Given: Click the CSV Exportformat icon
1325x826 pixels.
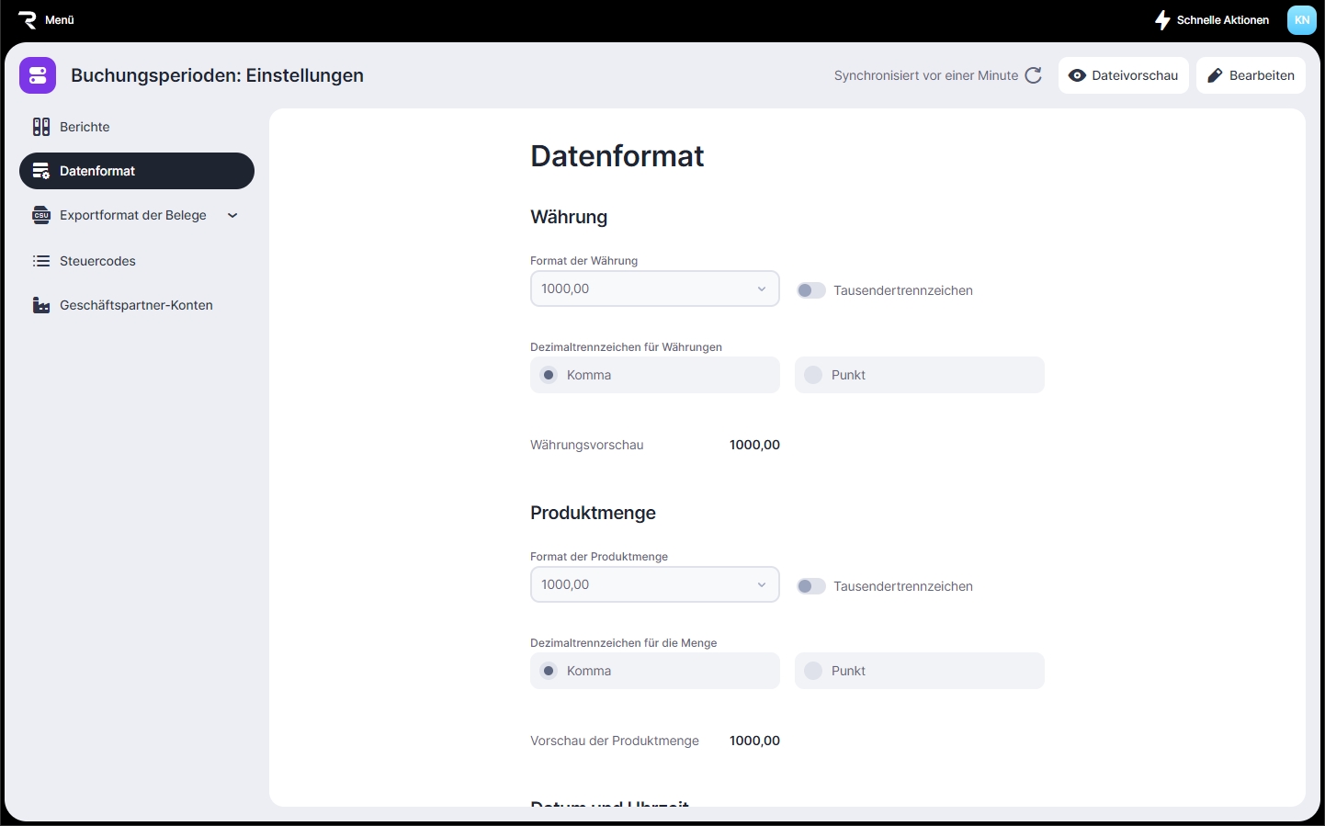Looking at the screenshot, I should pyautogui.click(x=41, y=215).
